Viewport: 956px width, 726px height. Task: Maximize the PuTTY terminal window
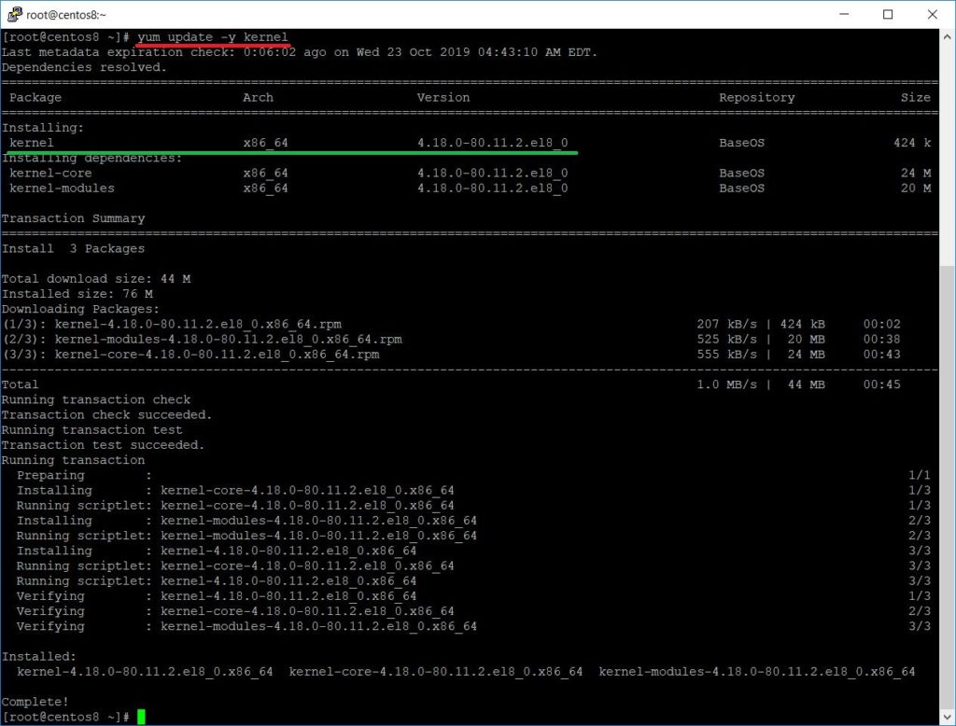tap(888, 15)
